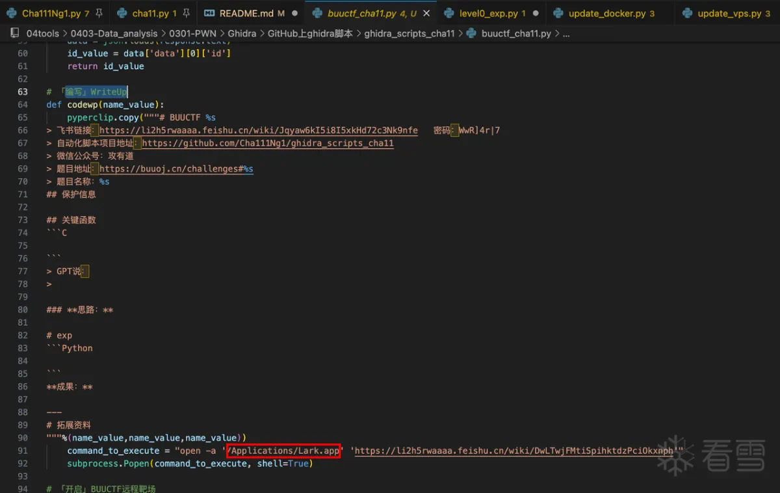The height and width of the screenshot is (493, 780).
Task: Expand ghidra_scripts_cha11 breadcrumb segment
Action: tap(409, 33)
